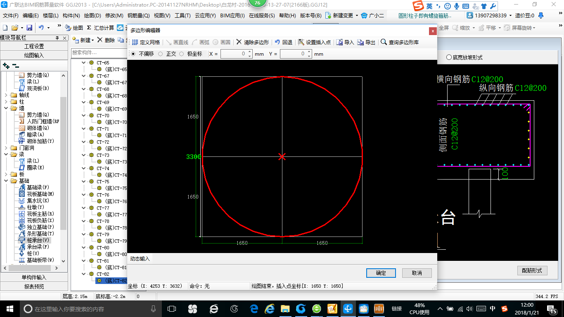The image size is (564, 317).
Task: Click the 确定 button
Action: 381,273
